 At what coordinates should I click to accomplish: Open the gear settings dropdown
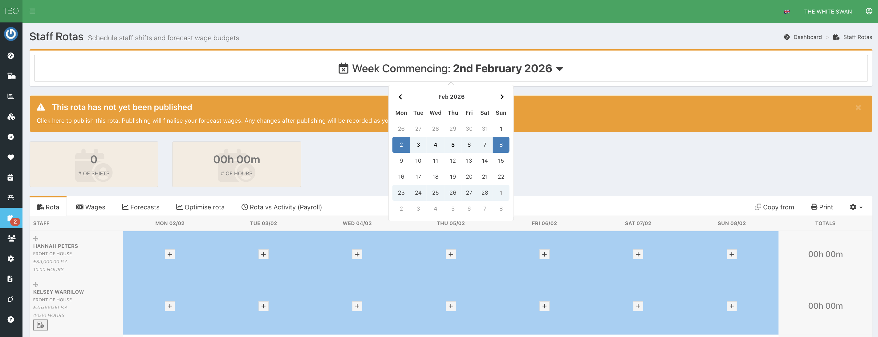coord(856,207)
